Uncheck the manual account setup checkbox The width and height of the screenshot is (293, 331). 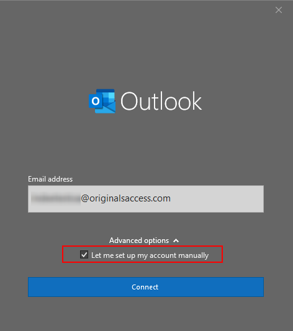coord(84,255)
